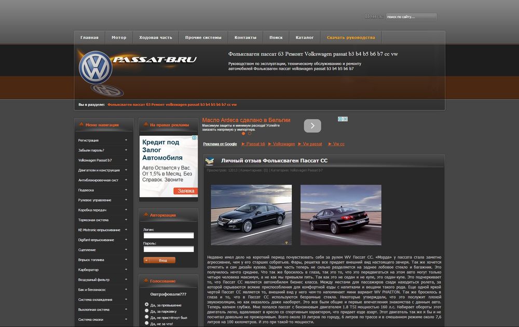The height and width of the screenshot is (327, 519).
Task: Click the Вход login button
Action: pos(159,261)
